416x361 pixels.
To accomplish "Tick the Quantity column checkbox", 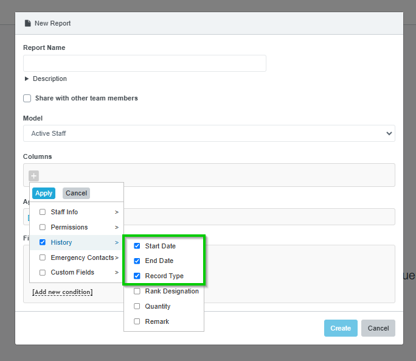I will [137, 307].
